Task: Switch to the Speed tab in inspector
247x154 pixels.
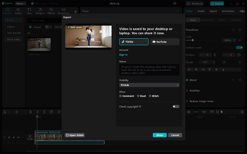Action: tap(213, 11)
